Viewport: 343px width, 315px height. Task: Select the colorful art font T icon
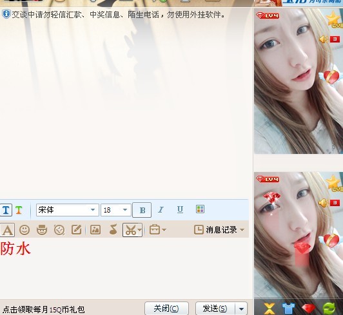point(19,210)
